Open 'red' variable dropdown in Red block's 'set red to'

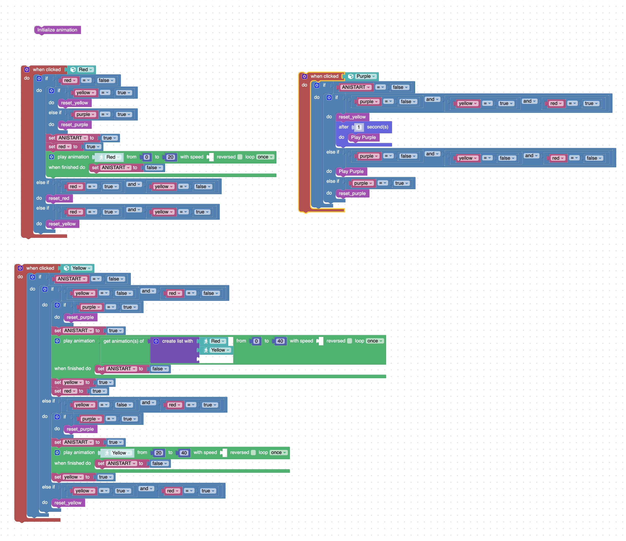click(x=64, y=146)
